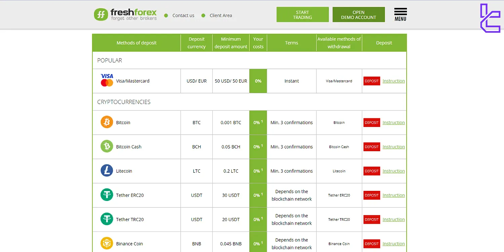Viewport: 504px width, 252px height.
Task: Open Instruction link in Bitcoin row
Action: click(393, 123)
